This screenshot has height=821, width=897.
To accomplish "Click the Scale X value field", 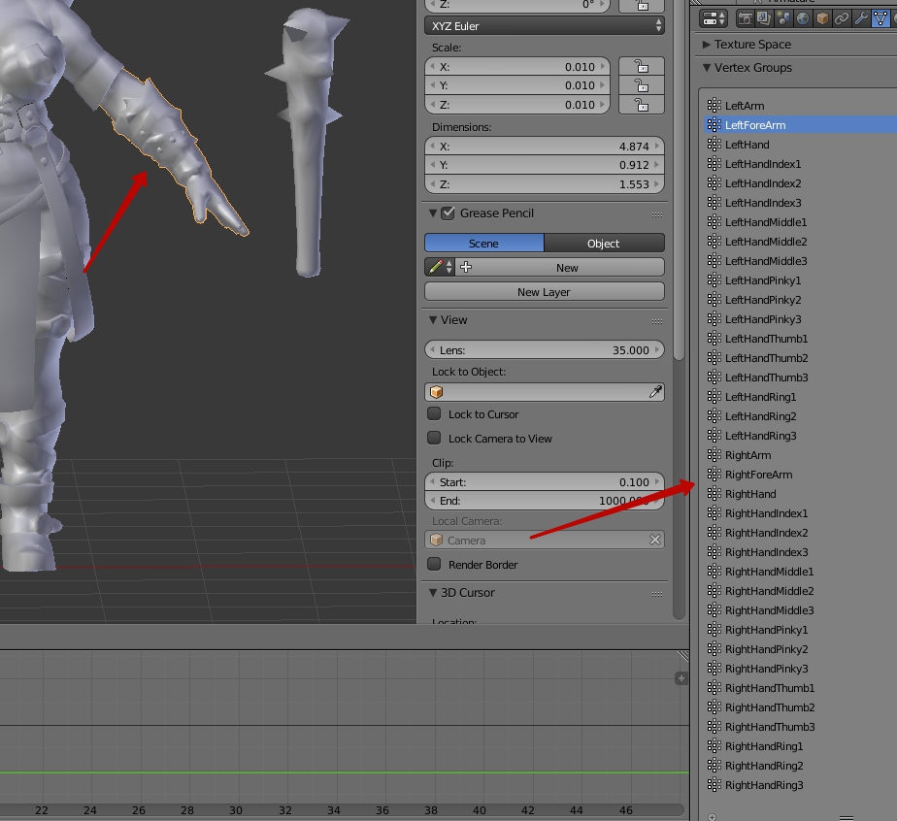I will pyautogui.click(x=517, y=66).
